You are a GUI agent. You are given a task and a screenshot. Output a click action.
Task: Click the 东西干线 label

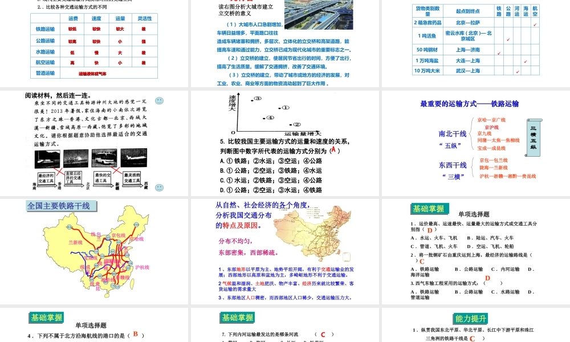pos(453,165)
